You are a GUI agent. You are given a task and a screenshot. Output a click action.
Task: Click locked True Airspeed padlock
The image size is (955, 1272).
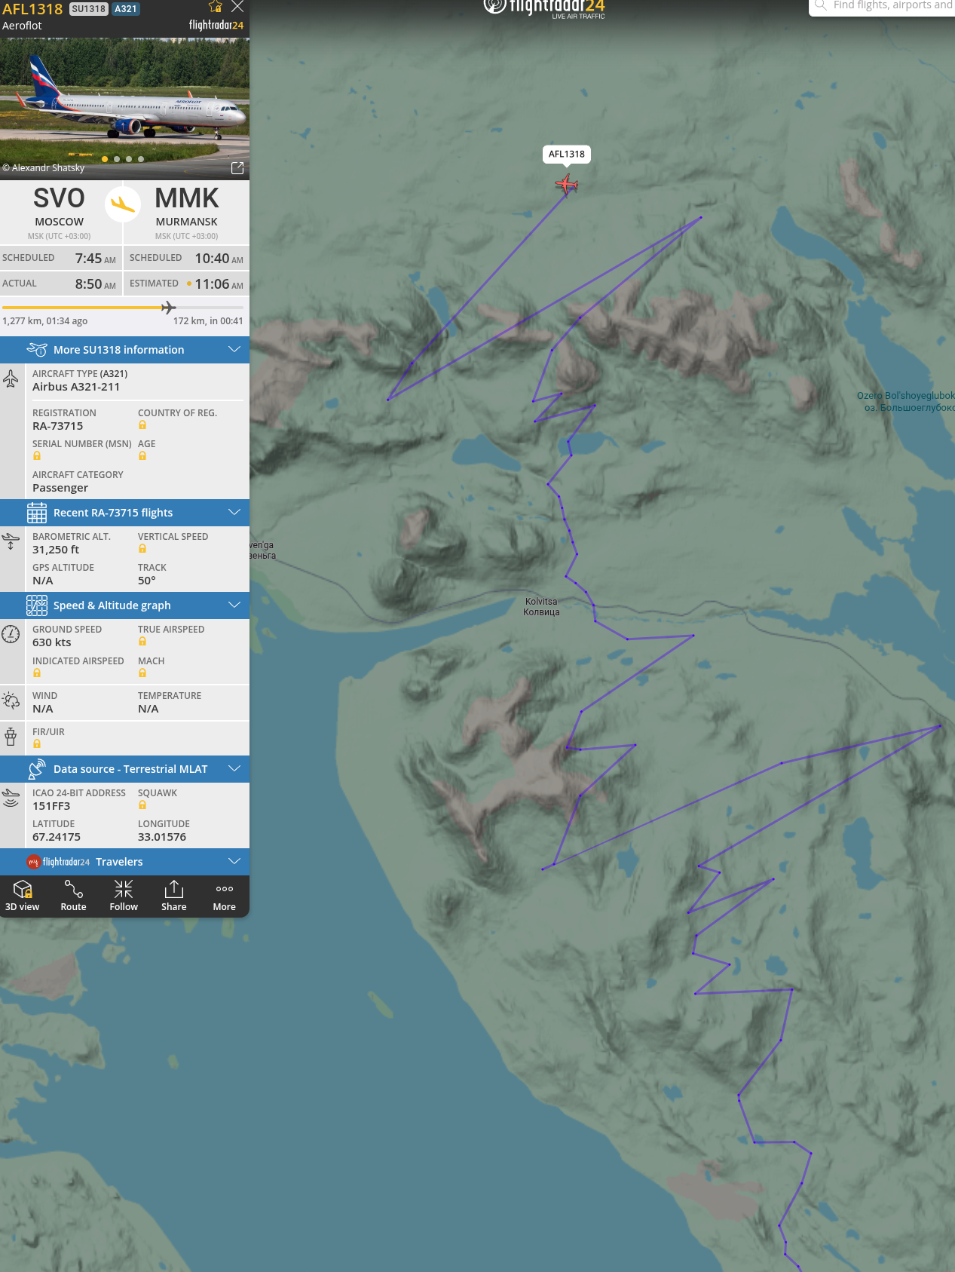coord(142,642)
